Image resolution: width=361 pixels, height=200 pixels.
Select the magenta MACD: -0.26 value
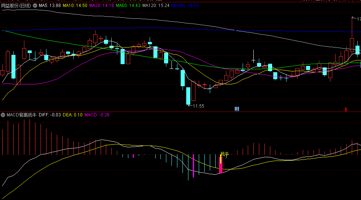click(x=97, y=115)
